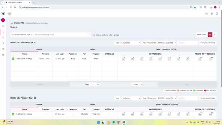Select Student tab header in BSc table
Image resolution: width=222 pixels, height=125 pixels.
point(39,105)
